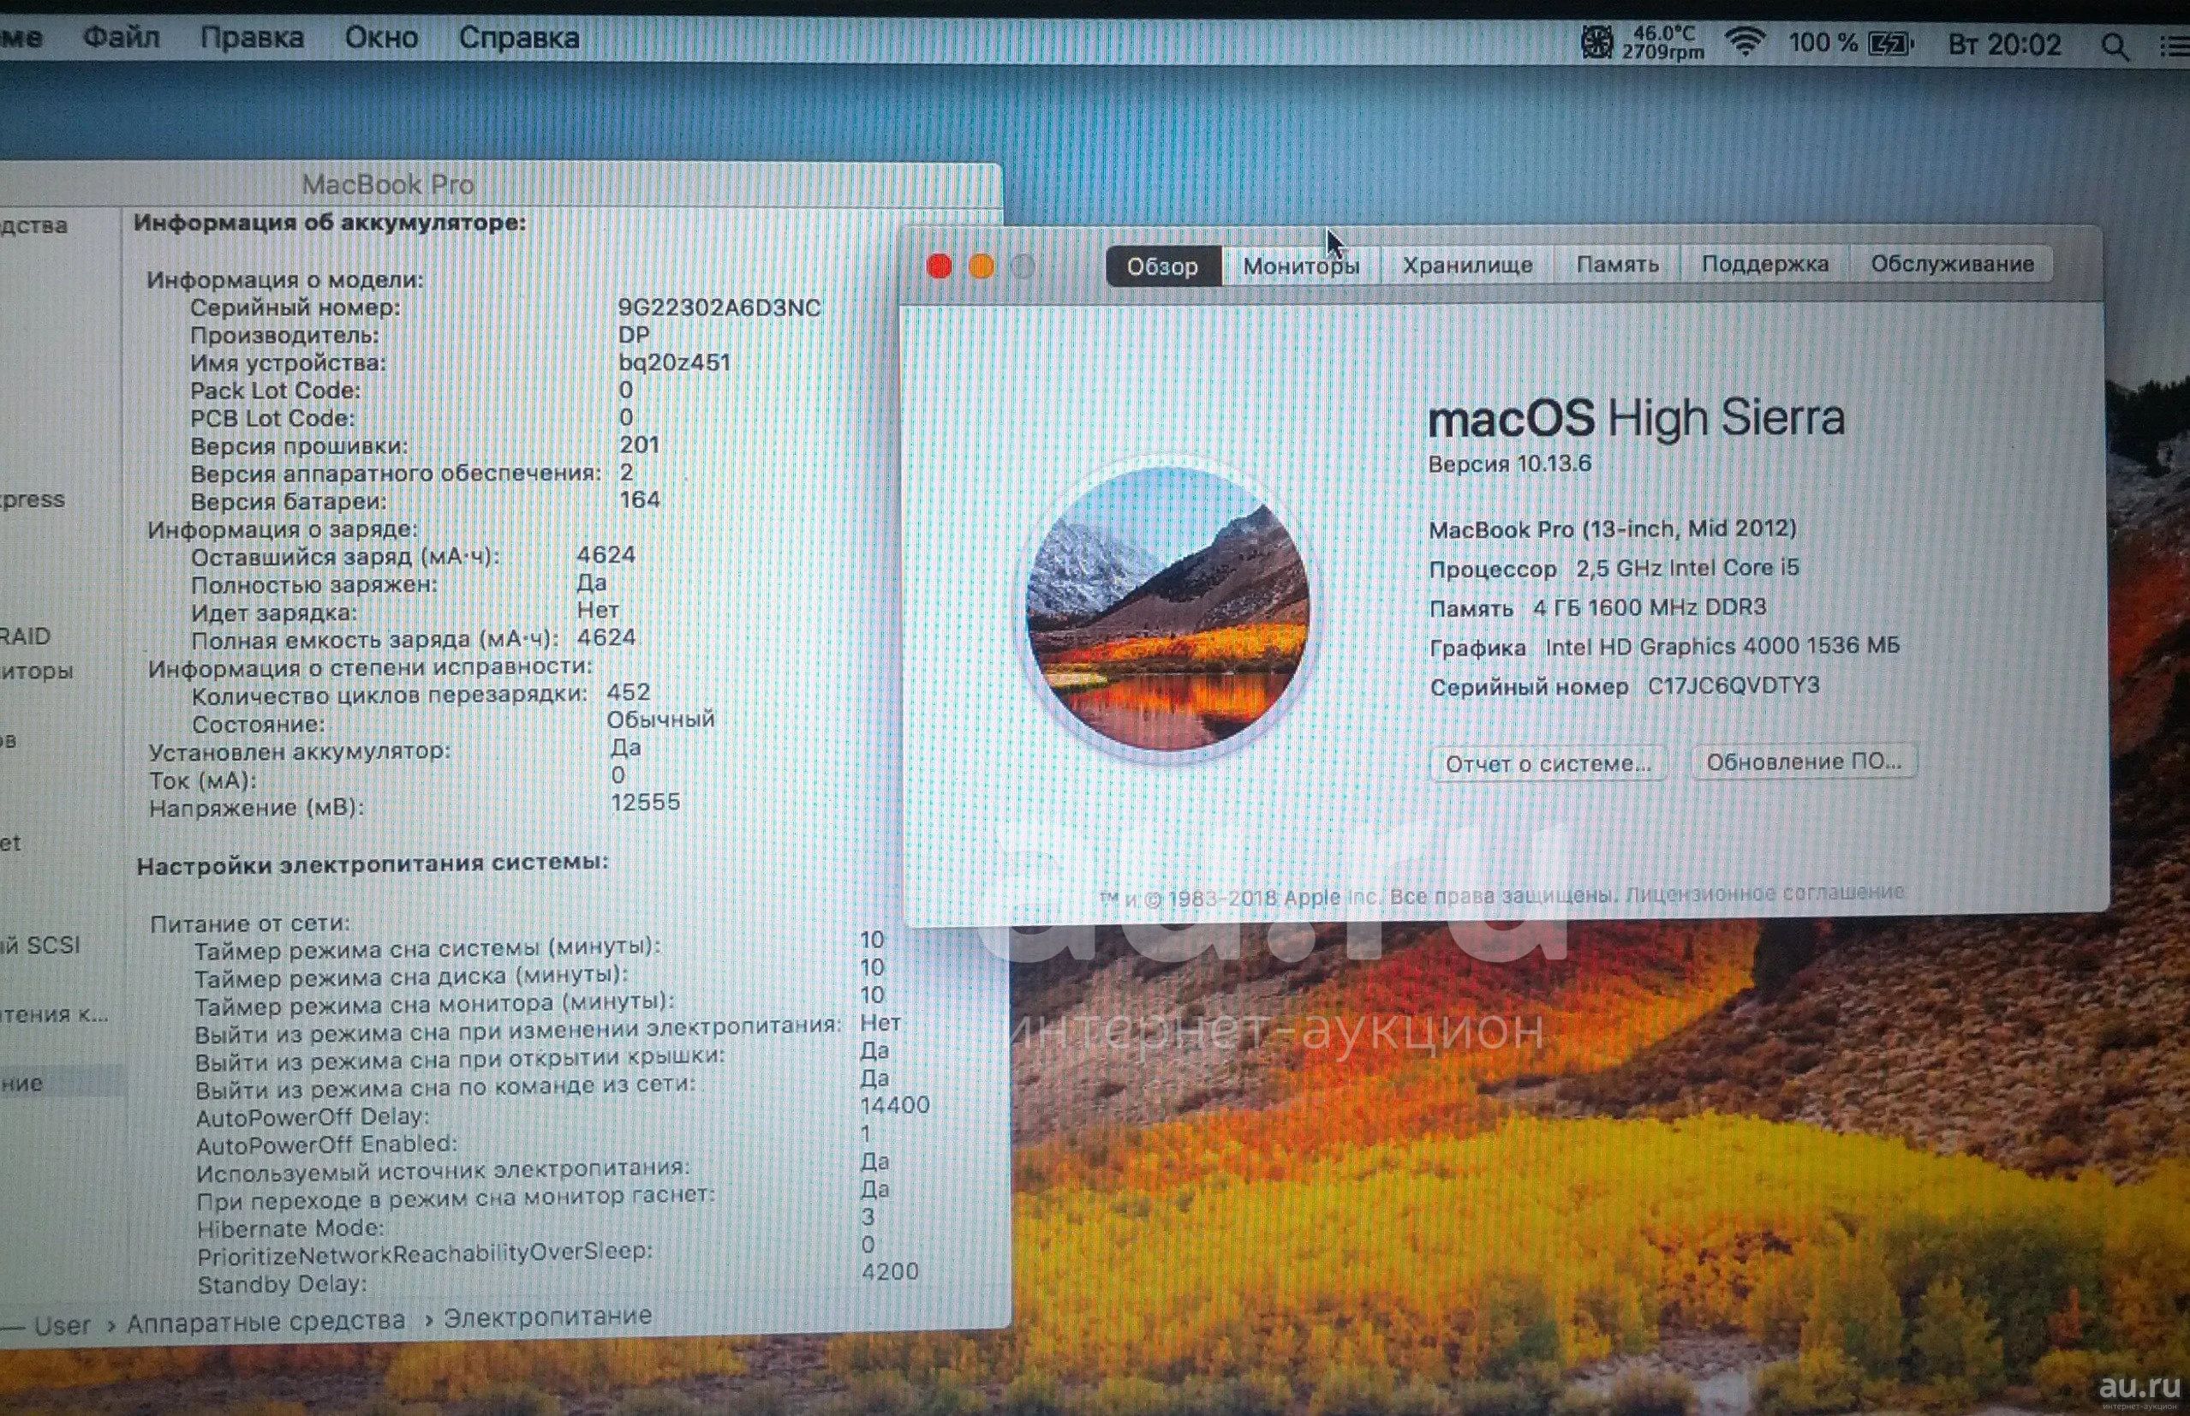This screenshot has height=1416, width=2190.
Task: Switch to the Обслуживание tab
Action: point(1952,264)
